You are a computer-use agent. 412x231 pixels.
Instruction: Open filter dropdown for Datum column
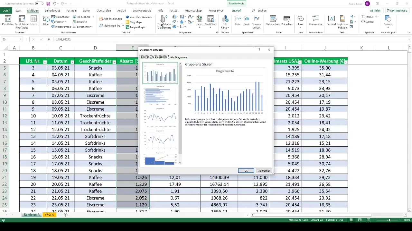[x=72, y=62]
